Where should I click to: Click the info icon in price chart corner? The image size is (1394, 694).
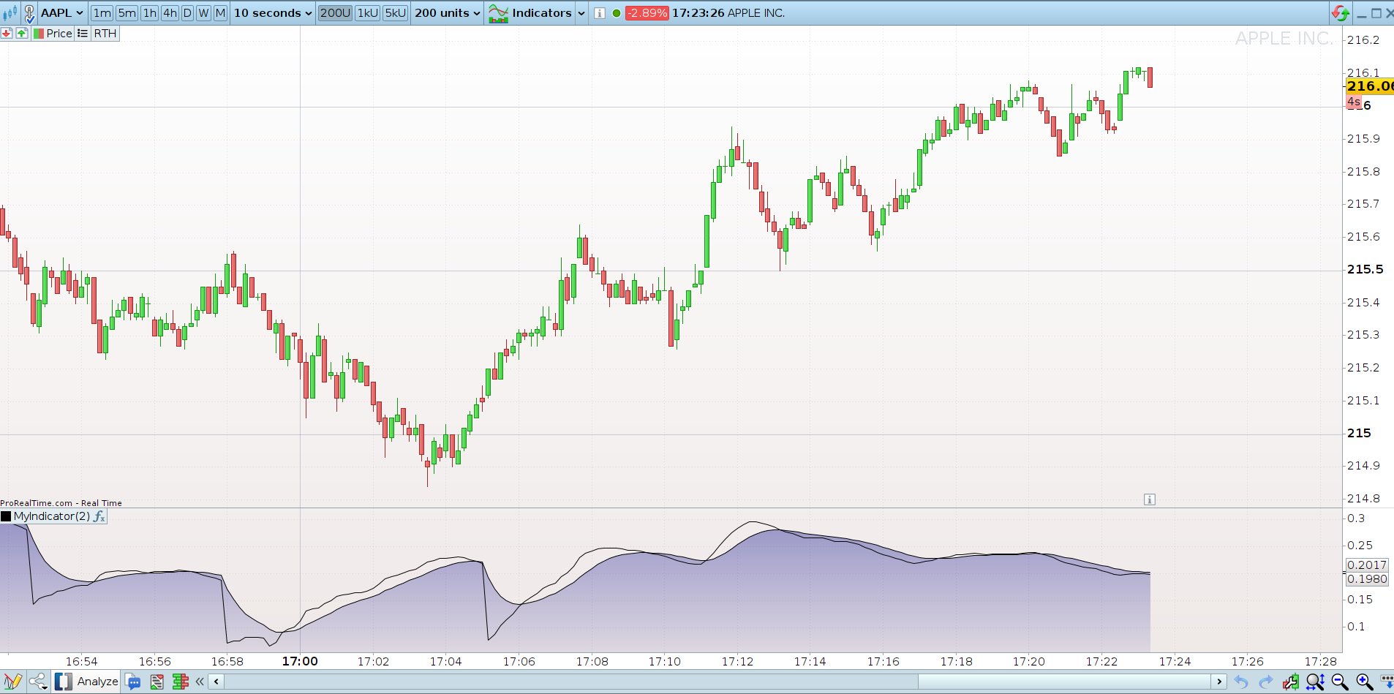pos(1150,499)
